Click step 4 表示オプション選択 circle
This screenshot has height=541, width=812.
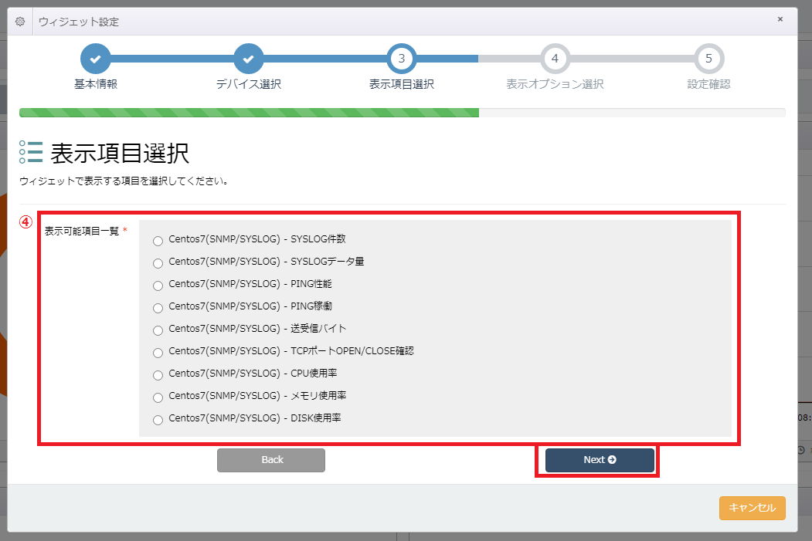click(x=555, y=59)
